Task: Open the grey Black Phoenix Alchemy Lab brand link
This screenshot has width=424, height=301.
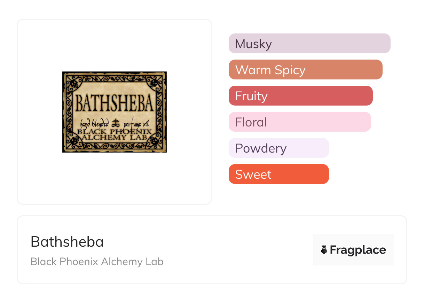Action: tap(97, 262)
